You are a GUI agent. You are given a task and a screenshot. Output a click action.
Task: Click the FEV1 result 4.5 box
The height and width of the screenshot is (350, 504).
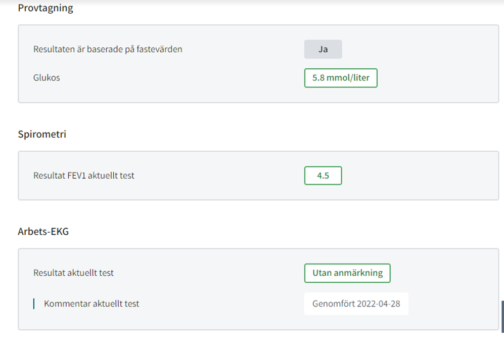coord(323,176)
